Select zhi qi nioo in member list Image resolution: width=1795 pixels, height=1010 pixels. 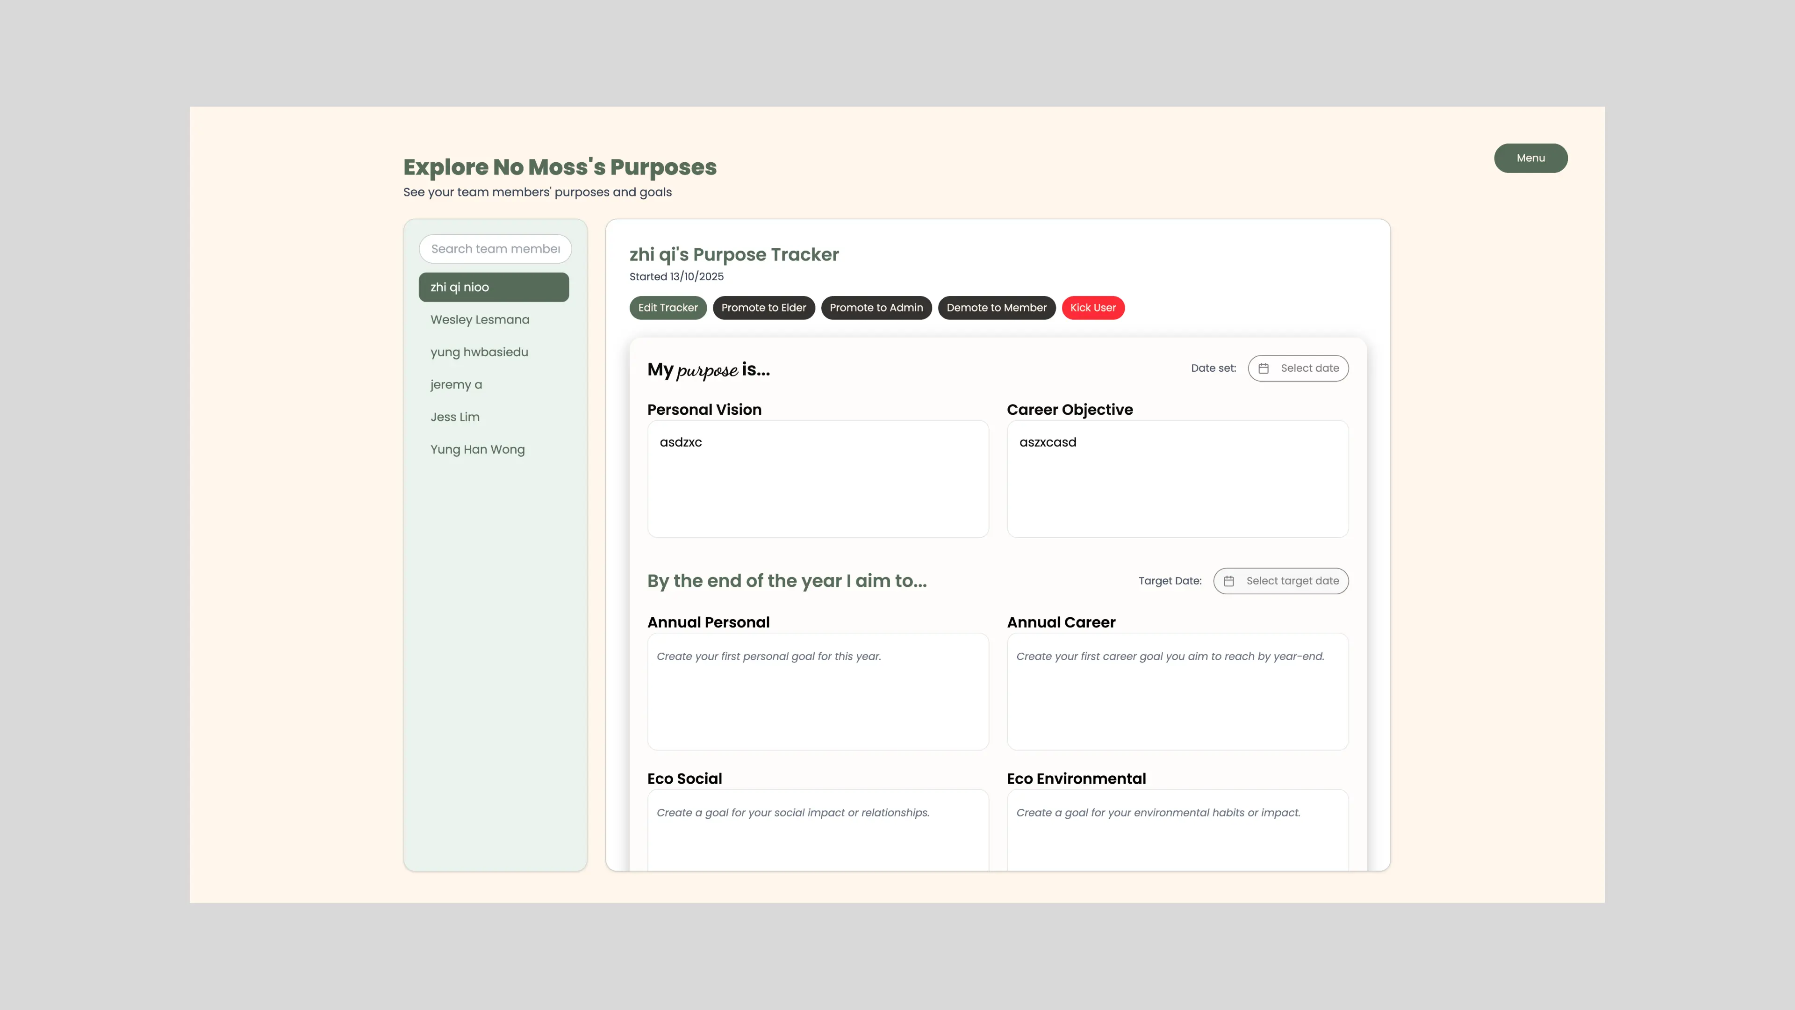pos(493,287)
